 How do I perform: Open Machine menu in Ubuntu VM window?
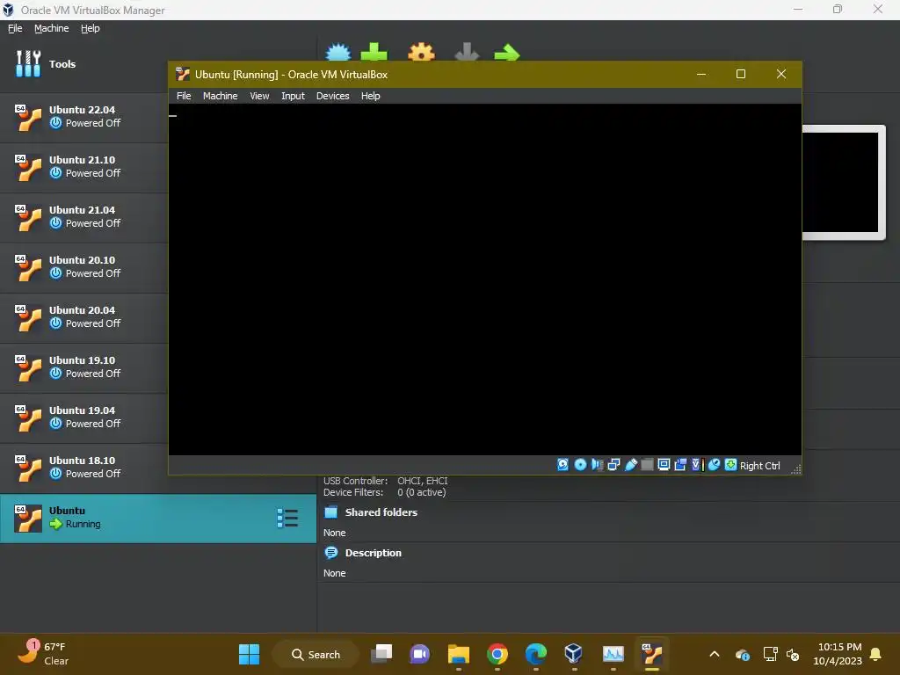click(x=220, y=96)
